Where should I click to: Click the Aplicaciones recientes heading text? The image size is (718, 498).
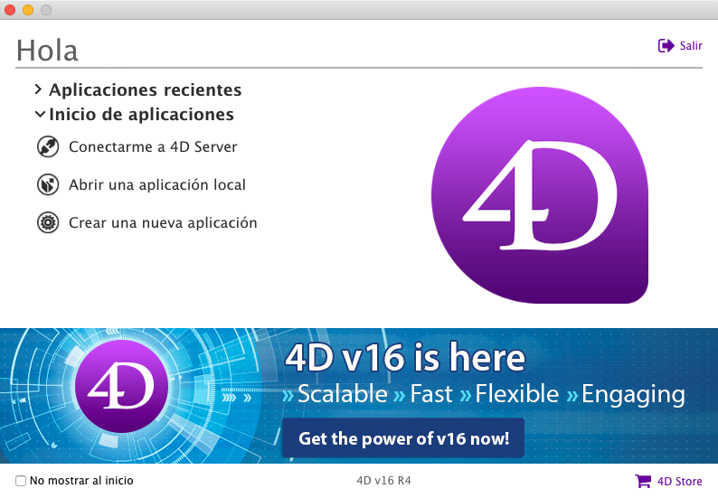tap(146, 89)
